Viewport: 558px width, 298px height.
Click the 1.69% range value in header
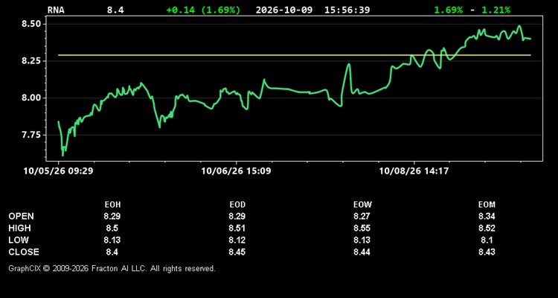click(449, 10)
